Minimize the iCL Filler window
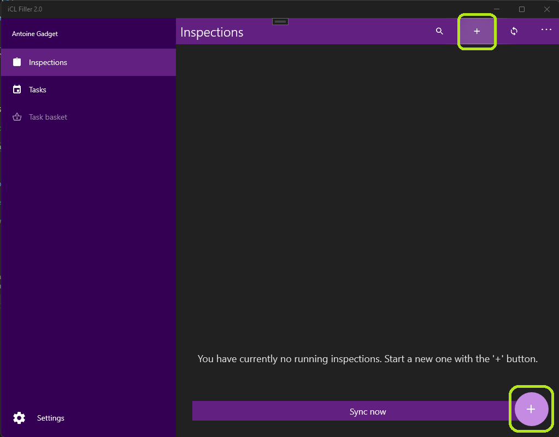Image resolution: width=559 pixels, height=437 pixels. pos(496,9)
